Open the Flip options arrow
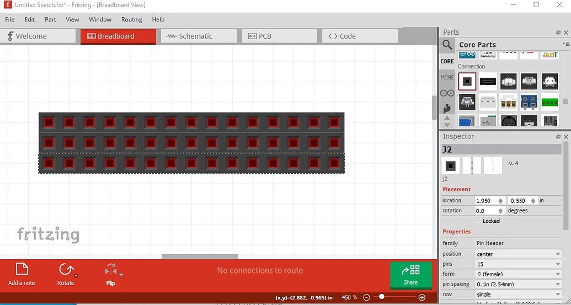 coord(121,275)
